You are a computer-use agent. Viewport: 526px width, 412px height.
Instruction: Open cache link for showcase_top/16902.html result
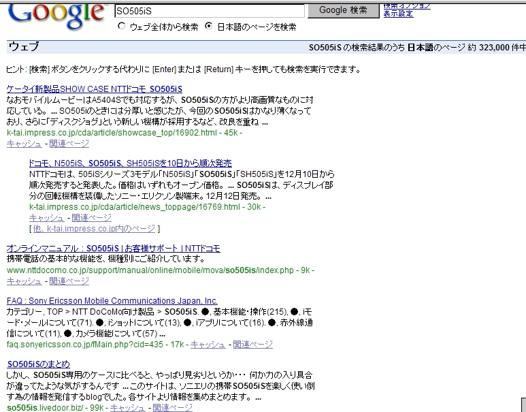24,144
